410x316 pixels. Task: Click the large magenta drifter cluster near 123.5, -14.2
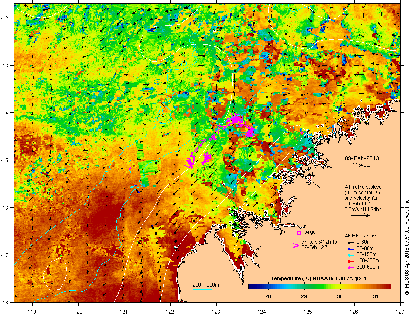click(237, 120)
